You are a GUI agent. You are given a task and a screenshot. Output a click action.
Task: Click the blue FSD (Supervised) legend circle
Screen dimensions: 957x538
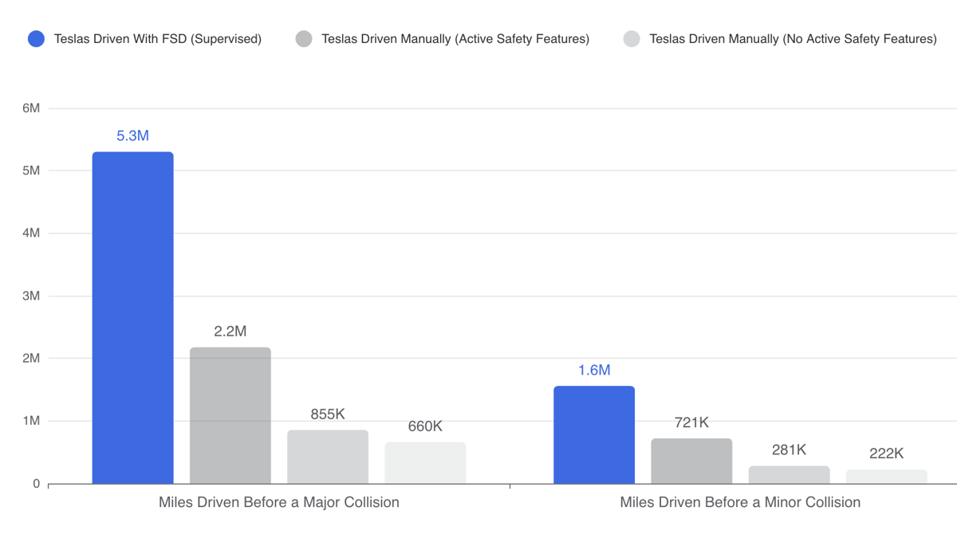pos(36,38)
